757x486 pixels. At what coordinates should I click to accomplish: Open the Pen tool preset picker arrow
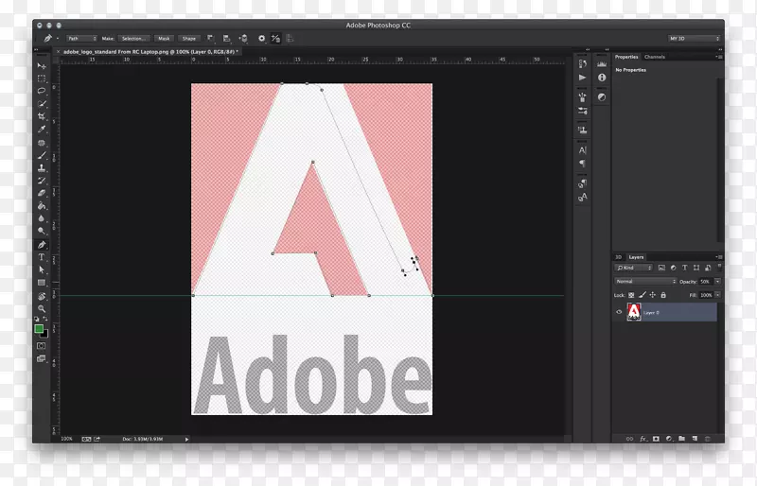[58, 38]
